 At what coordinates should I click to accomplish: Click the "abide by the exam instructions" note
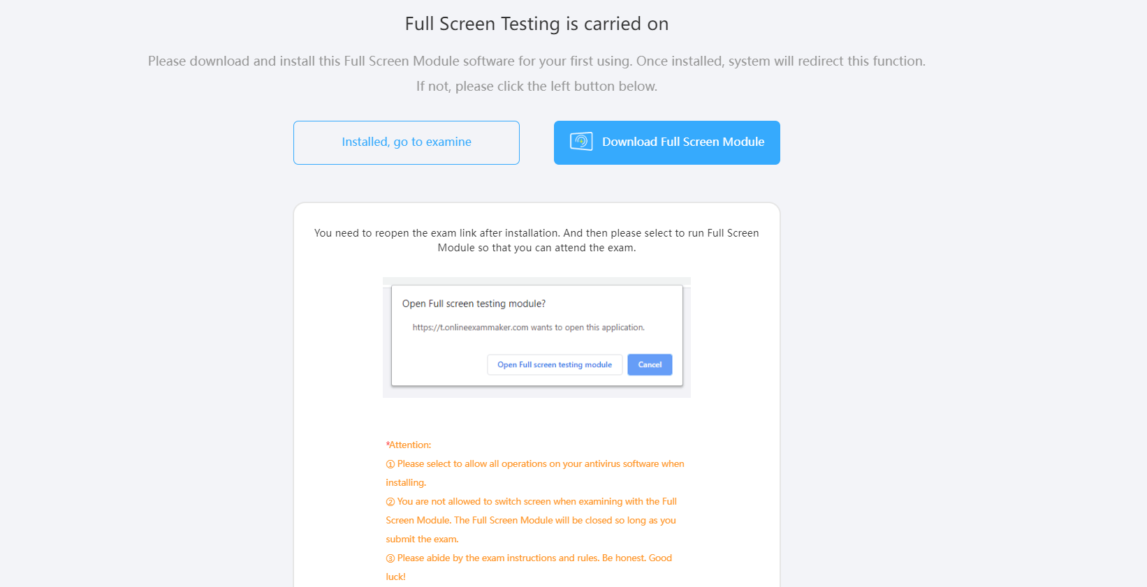click(529, 567)
